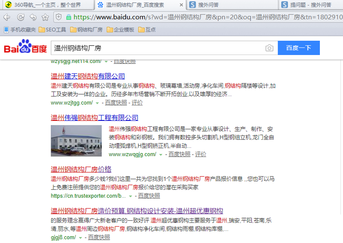Reload the page with the refresh icon
This screenshot has height=243, width=343.
(21, 17)
